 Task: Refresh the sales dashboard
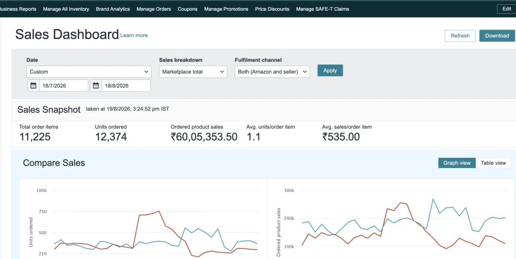coord(460,36)
